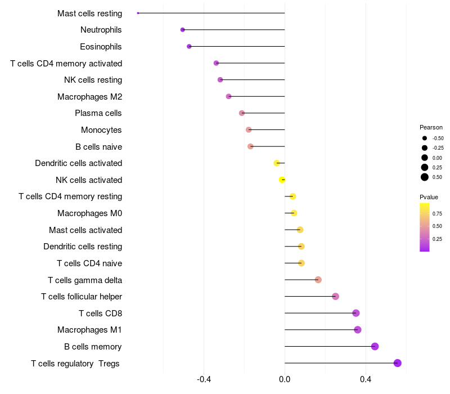
Task: Click the Pearson -0.50 legend circle
Action: pos(425,138)
